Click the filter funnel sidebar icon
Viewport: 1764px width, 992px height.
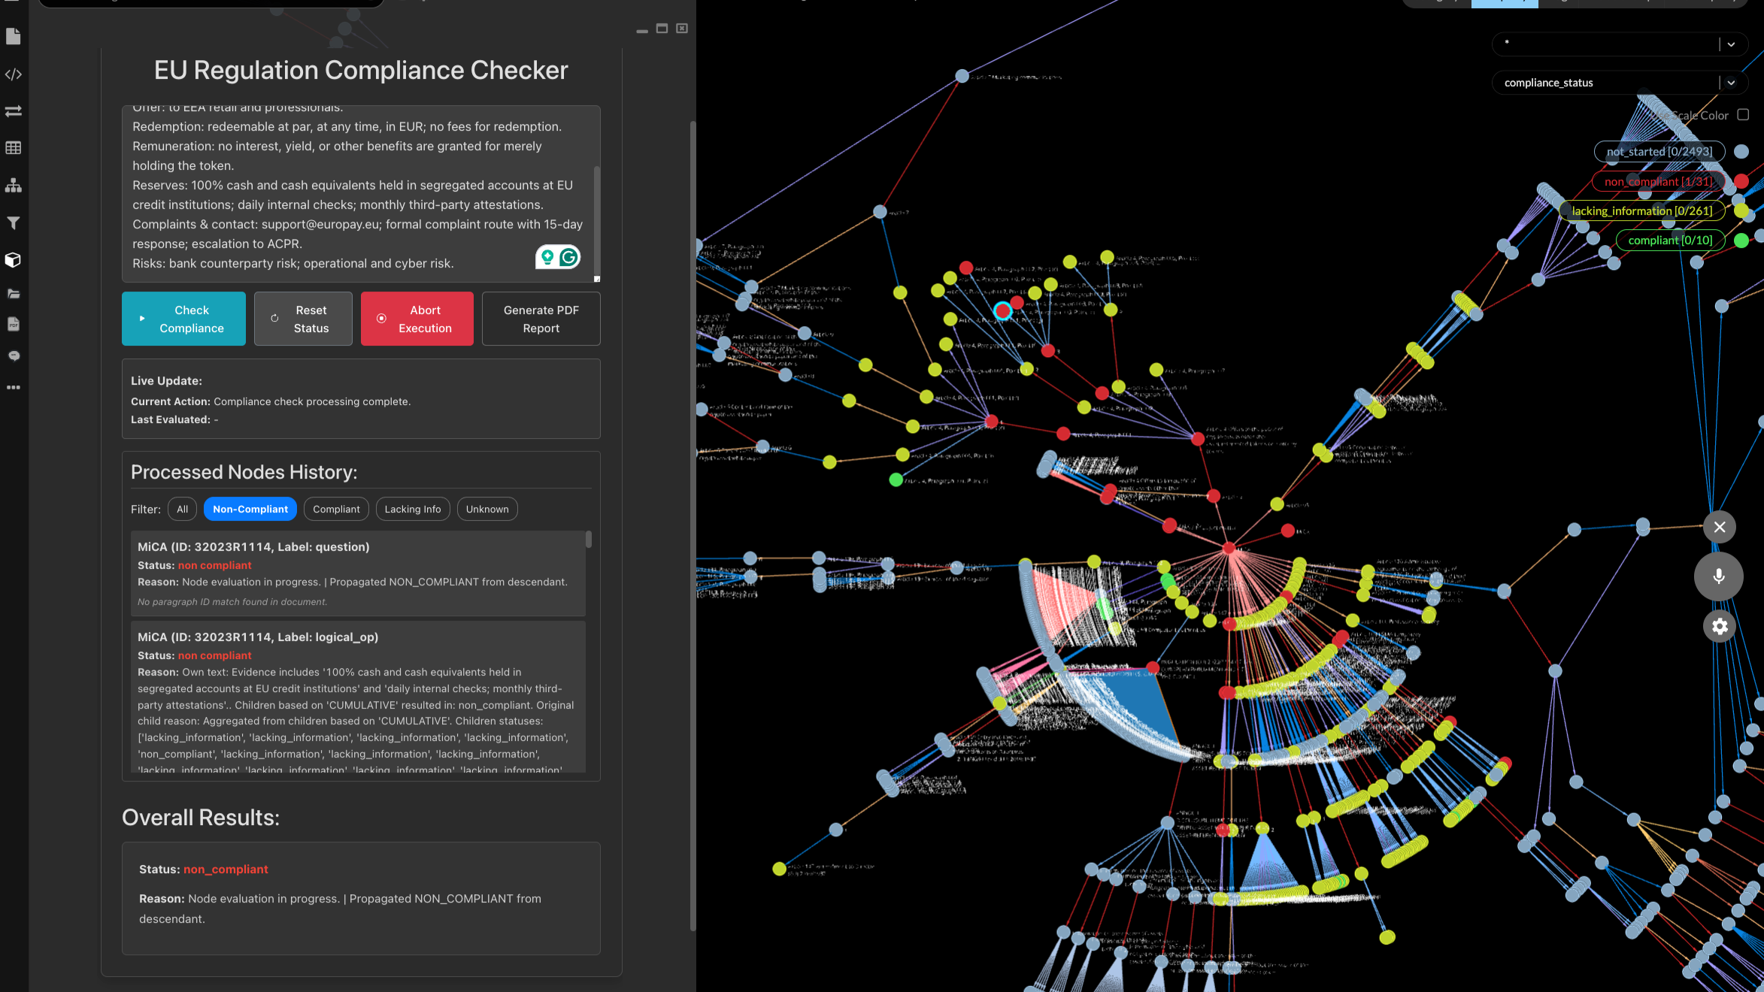14,222
